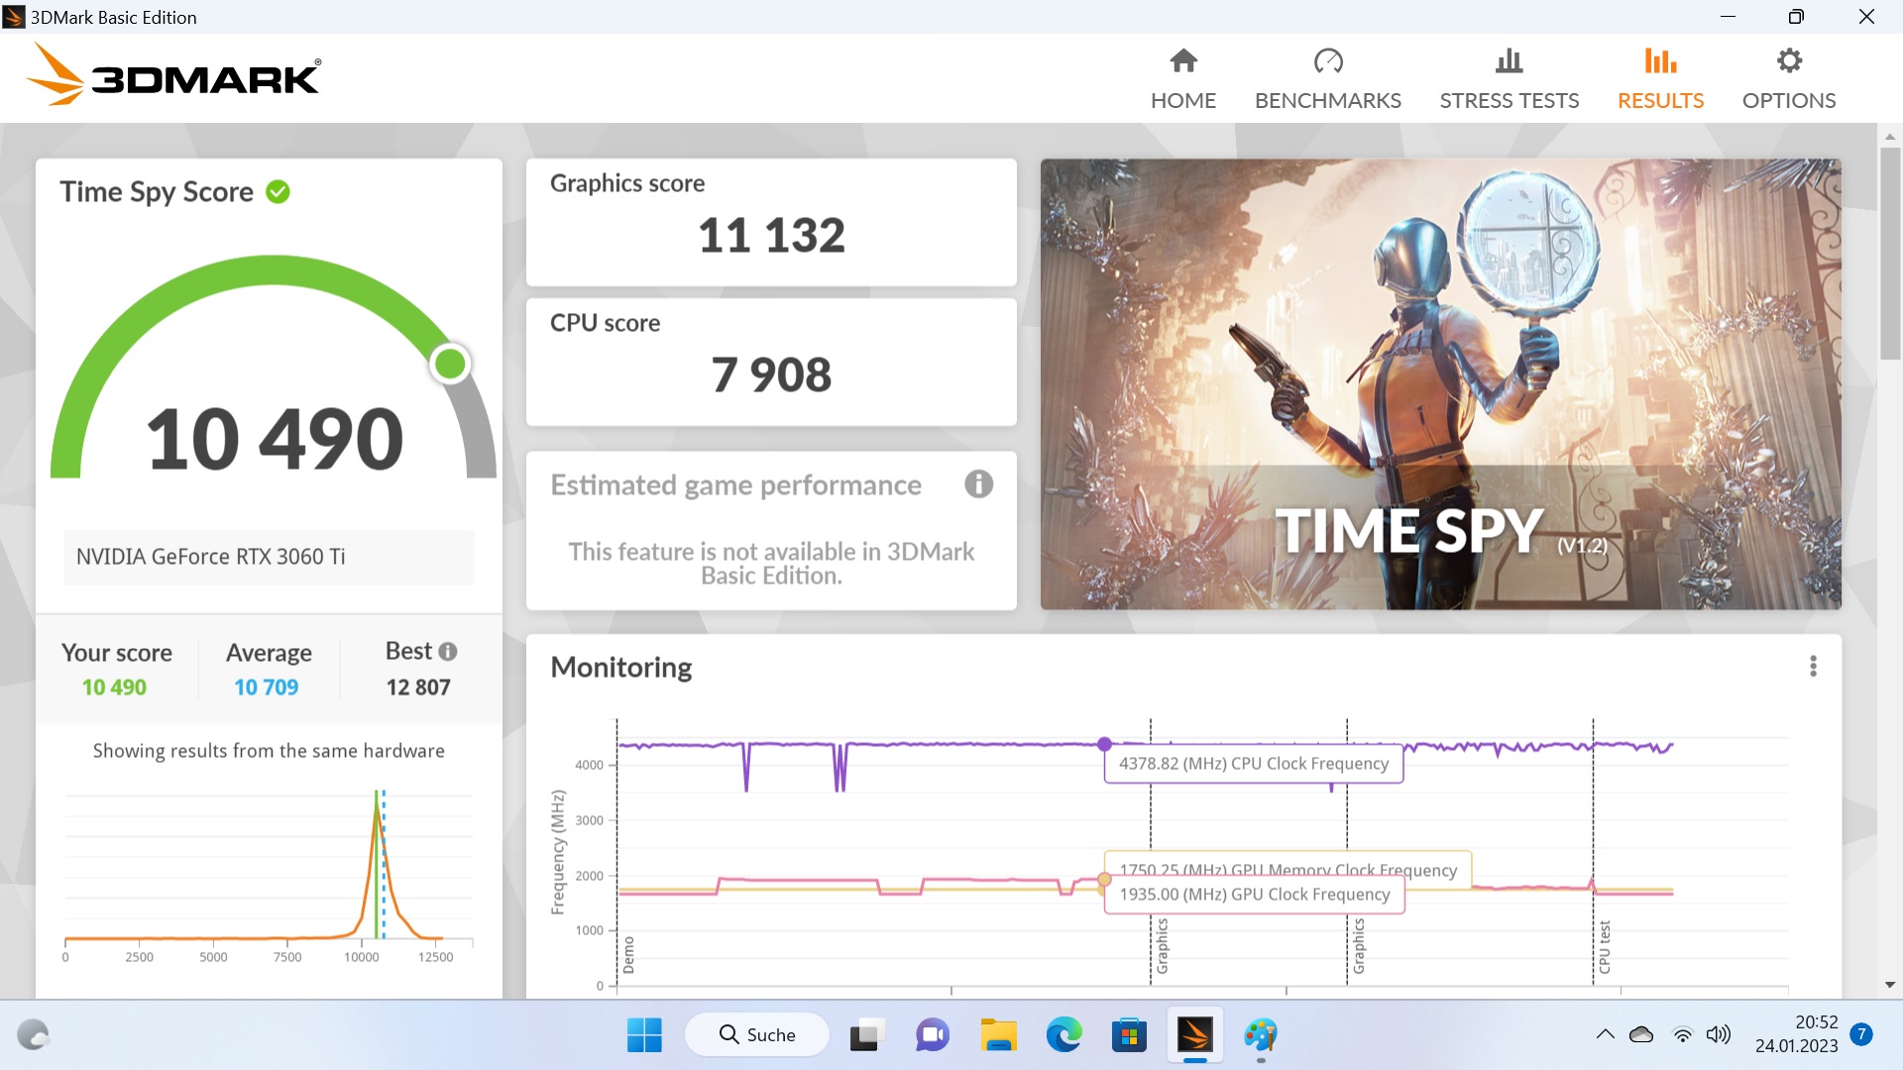The image size is (1903, 1070).
Task: Open Stress Tests bar chart icon
Action: coord(1509,61)
